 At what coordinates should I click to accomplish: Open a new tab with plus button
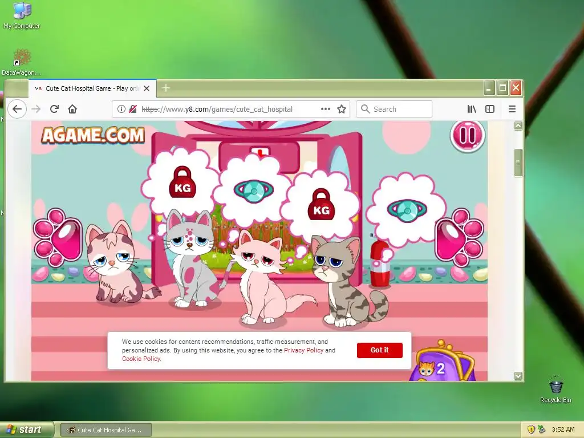(166, 88)
